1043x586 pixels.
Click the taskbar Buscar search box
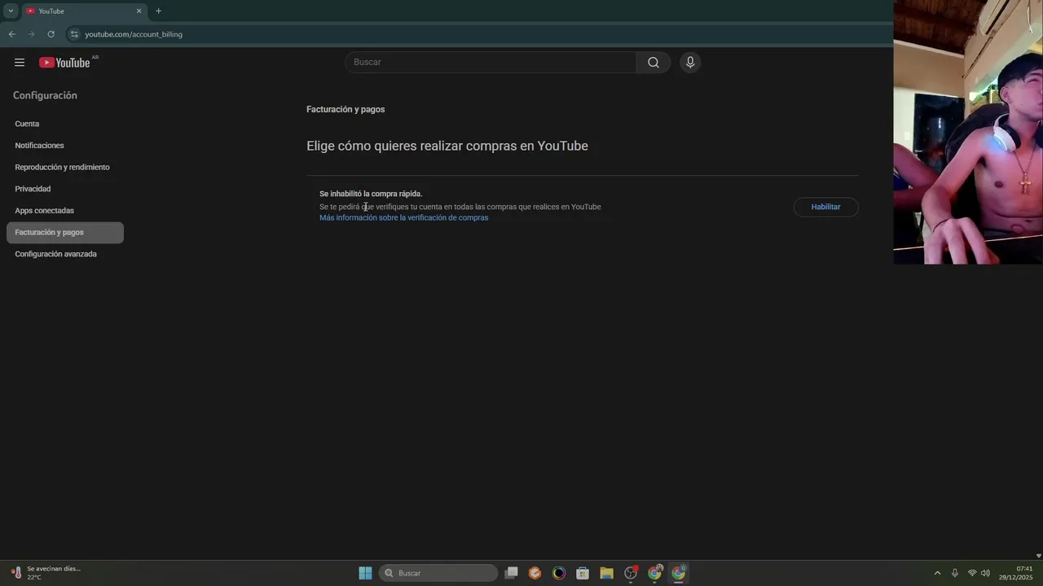pyautogui.click(x=438, y=573)
